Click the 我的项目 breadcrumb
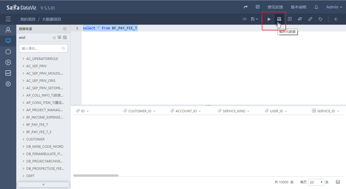346x189 pixels. [x=28, y=19]
